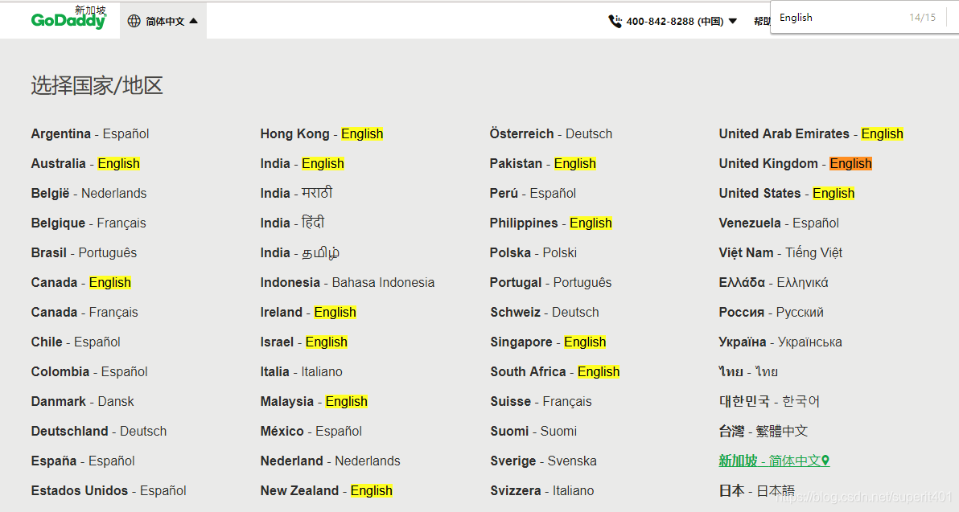The width and height of the screenshot is (959, 512).
Task: Pick México - Español
Action: pyautogui.click(x=311, y=432)
